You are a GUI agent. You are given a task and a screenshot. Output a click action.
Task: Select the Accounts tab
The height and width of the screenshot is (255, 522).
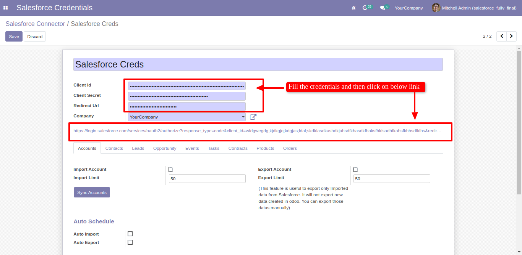[x=87, y=148]
